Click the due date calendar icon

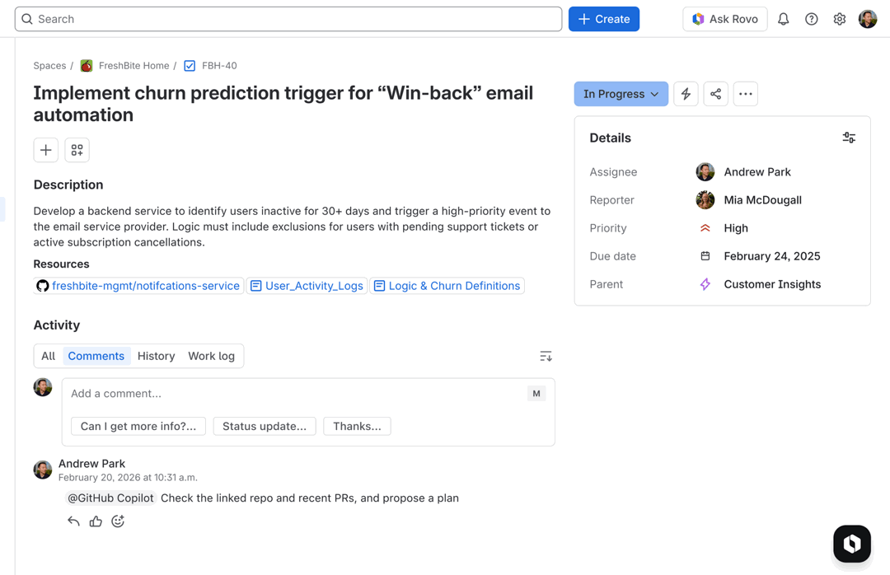pyautogui.click(x=705, y=256)
